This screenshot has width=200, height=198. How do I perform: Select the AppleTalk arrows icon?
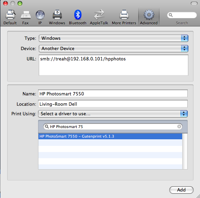click(99, 14)
